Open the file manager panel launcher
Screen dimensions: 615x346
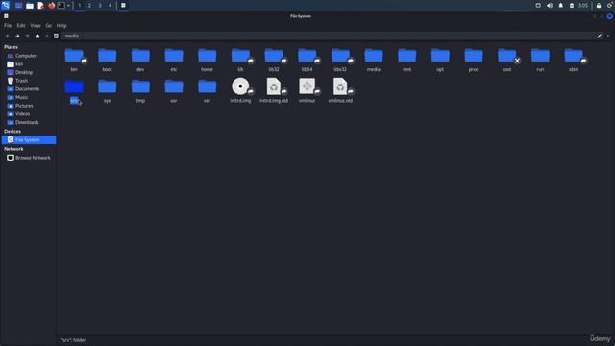click(x=30, y=6)
